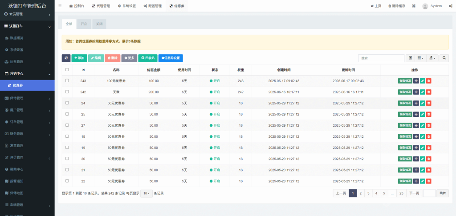
Task: Switch to the 开启 filter tab
Action: point(84,24)
